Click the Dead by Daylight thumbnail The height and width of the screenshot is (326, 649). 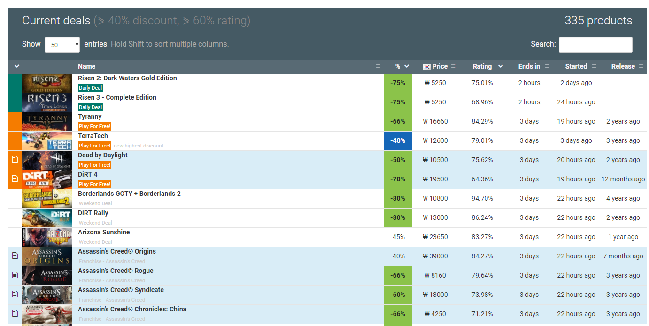[x=47, y=160]
